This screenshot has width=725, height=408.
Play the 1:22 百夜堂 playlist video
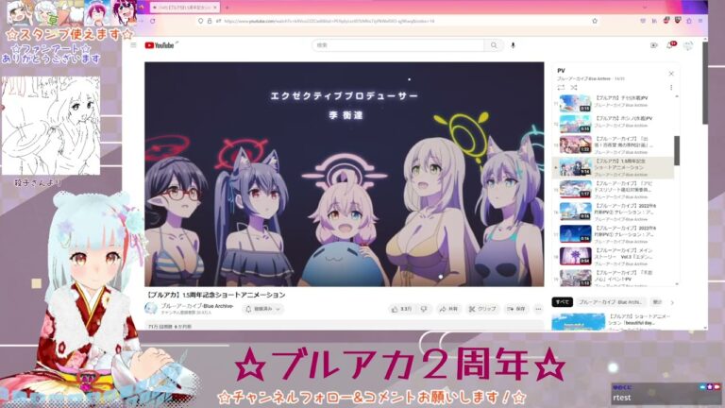[x=615, y=144]
